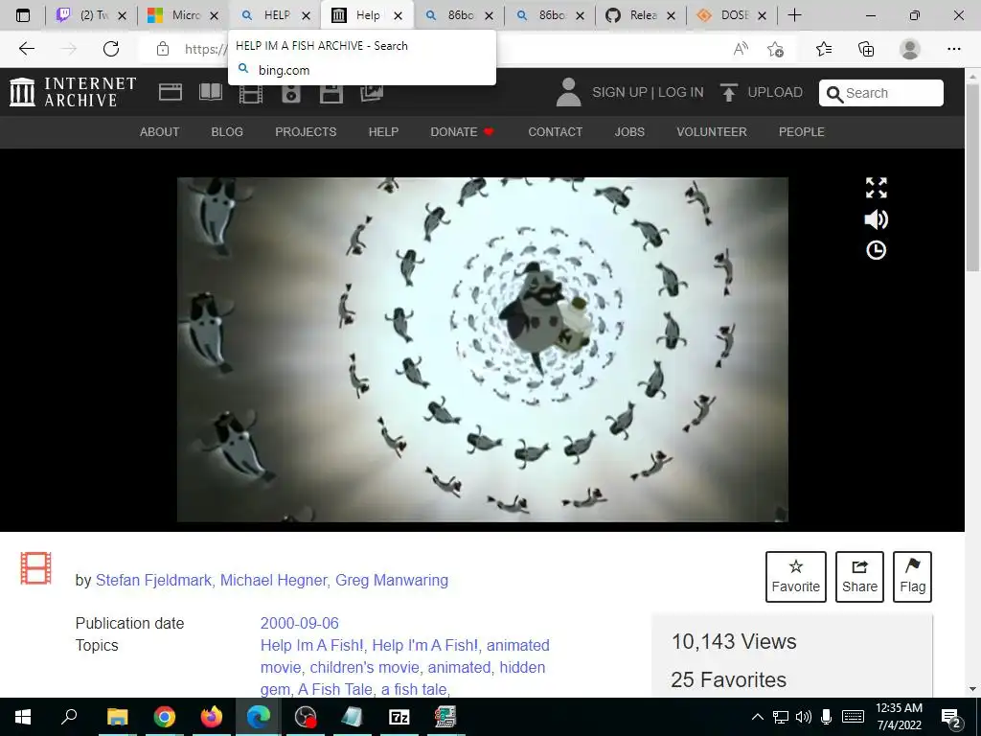981x736 pixels.
Task: Toggle fullscreen on the video player
Action: tap(876, 187)
